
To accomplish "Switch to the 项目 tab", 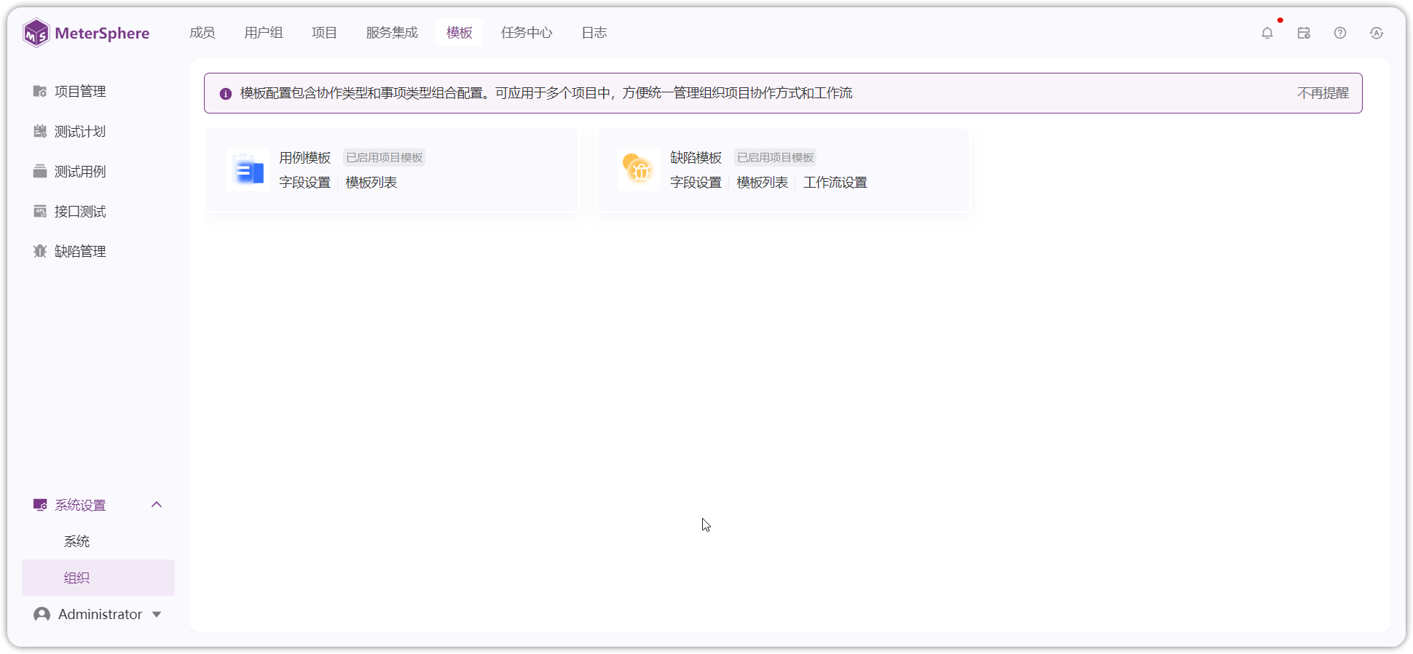I will (325, 33).
